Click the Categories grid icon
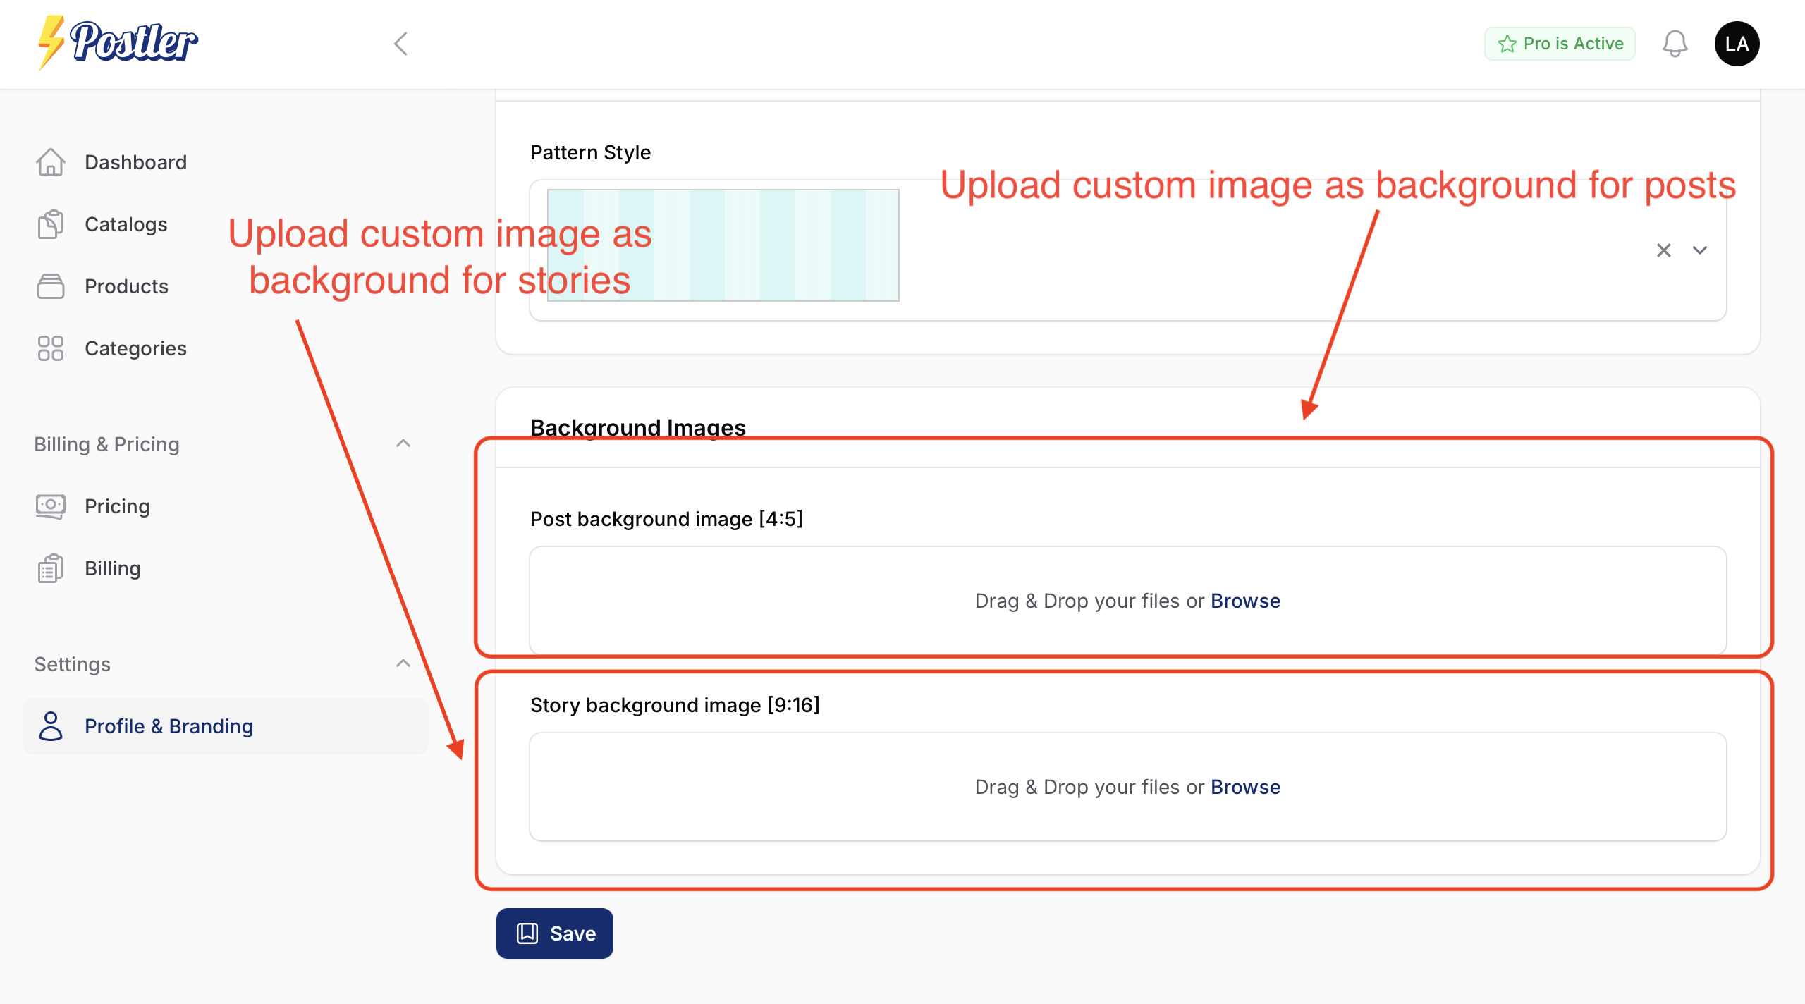 [51, 348]
